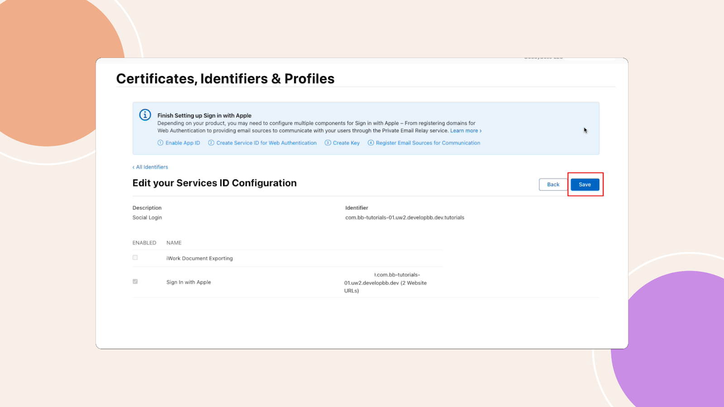
Task: Follow the Learn more link
Action: pos(466,131)
